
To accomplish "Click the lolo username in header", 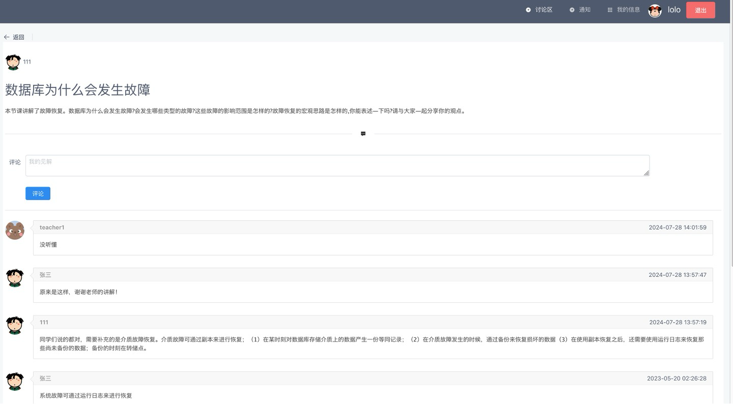I will [x=674, y=10].
